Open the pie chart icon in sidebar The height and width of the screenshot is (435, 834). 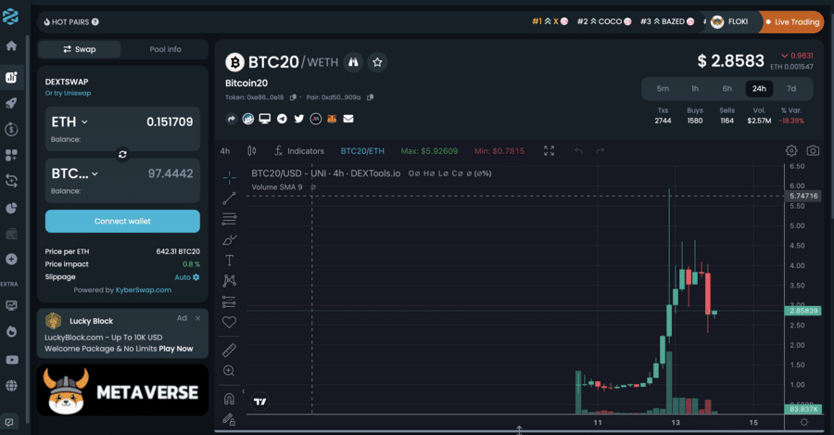[11, 208]
